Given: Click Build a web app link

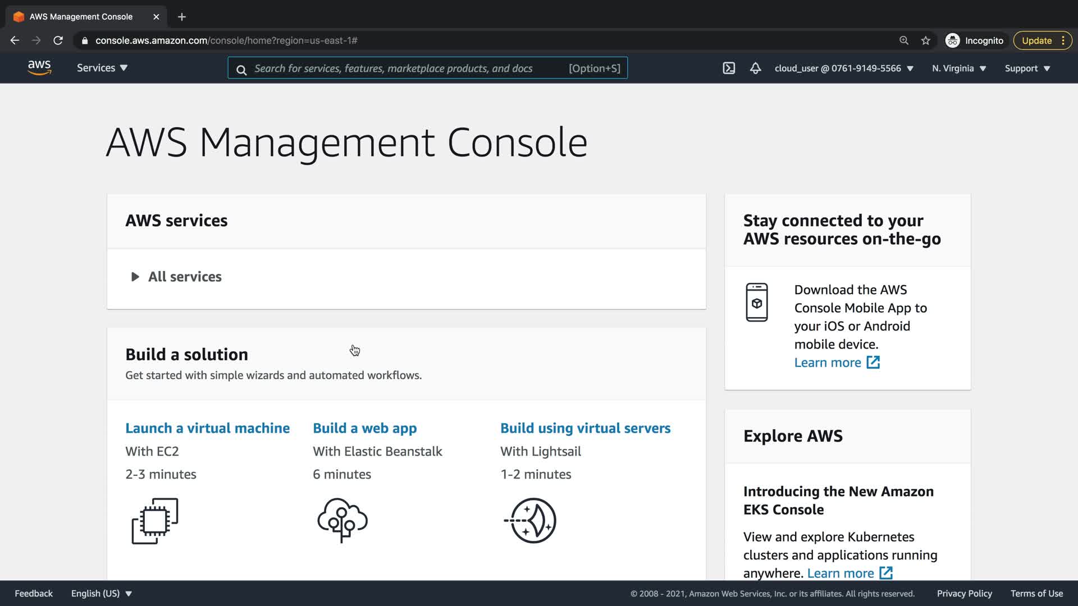Looking at the screenshot, I should click(x=364, y=428).
